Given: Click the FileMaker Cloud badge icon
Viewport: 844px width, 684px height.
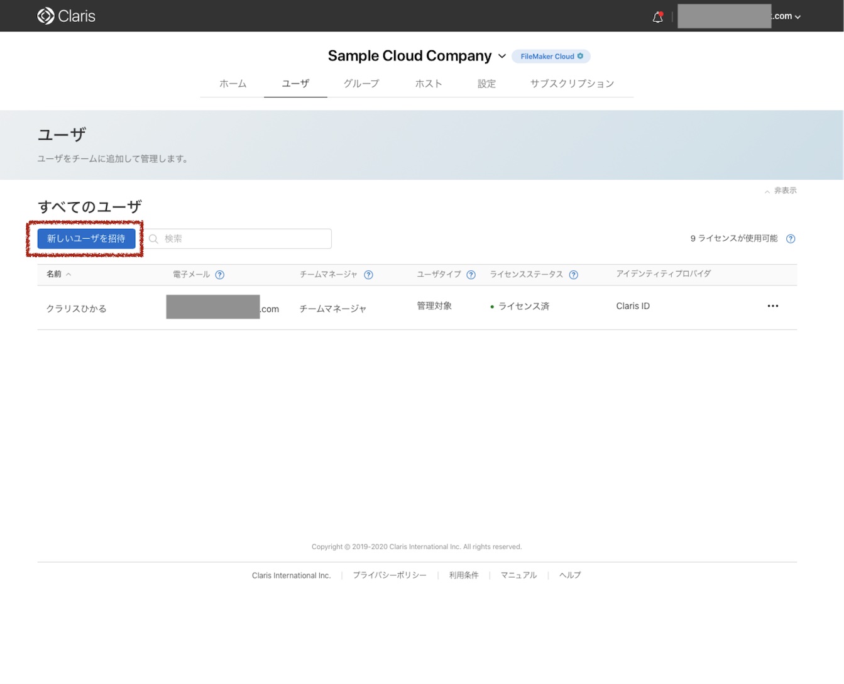Looking at the screenshot, I should click(580, 56).
